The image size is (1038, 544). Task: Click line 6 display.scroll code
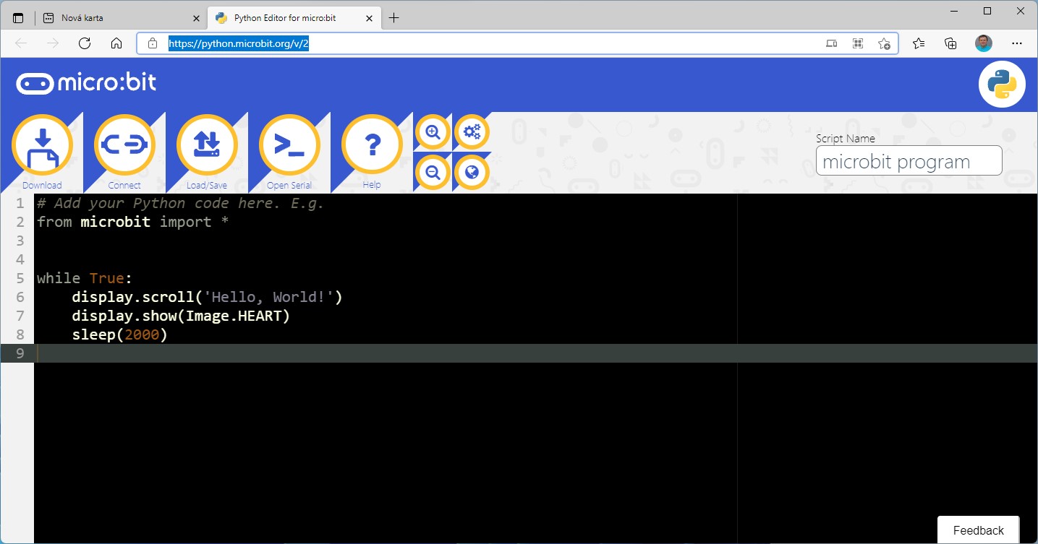[207, 297]
